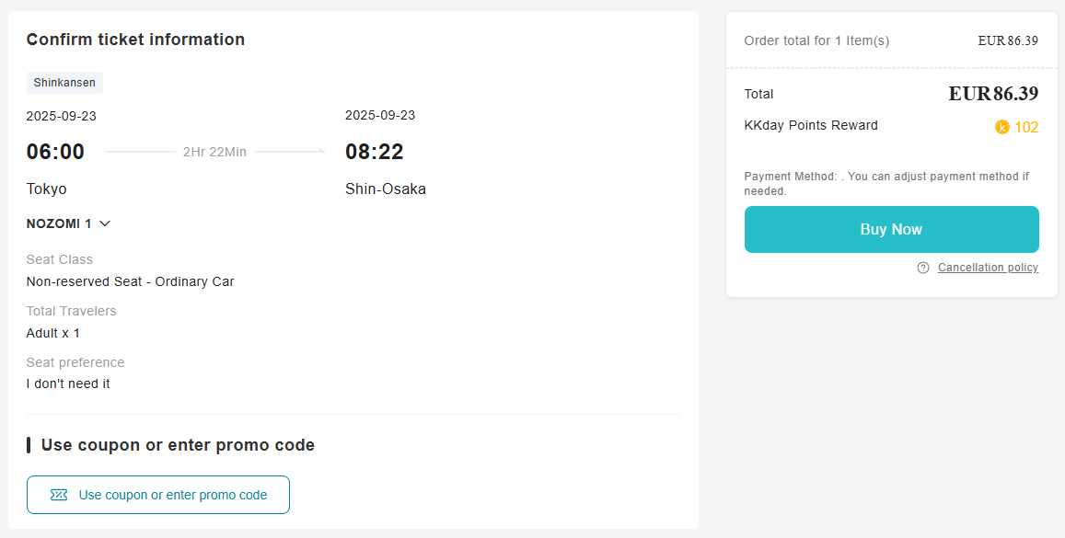Click the Payment Method notice text
Image resolution: width=1065 pixels, height=538 pixels.
coord(886,183)
